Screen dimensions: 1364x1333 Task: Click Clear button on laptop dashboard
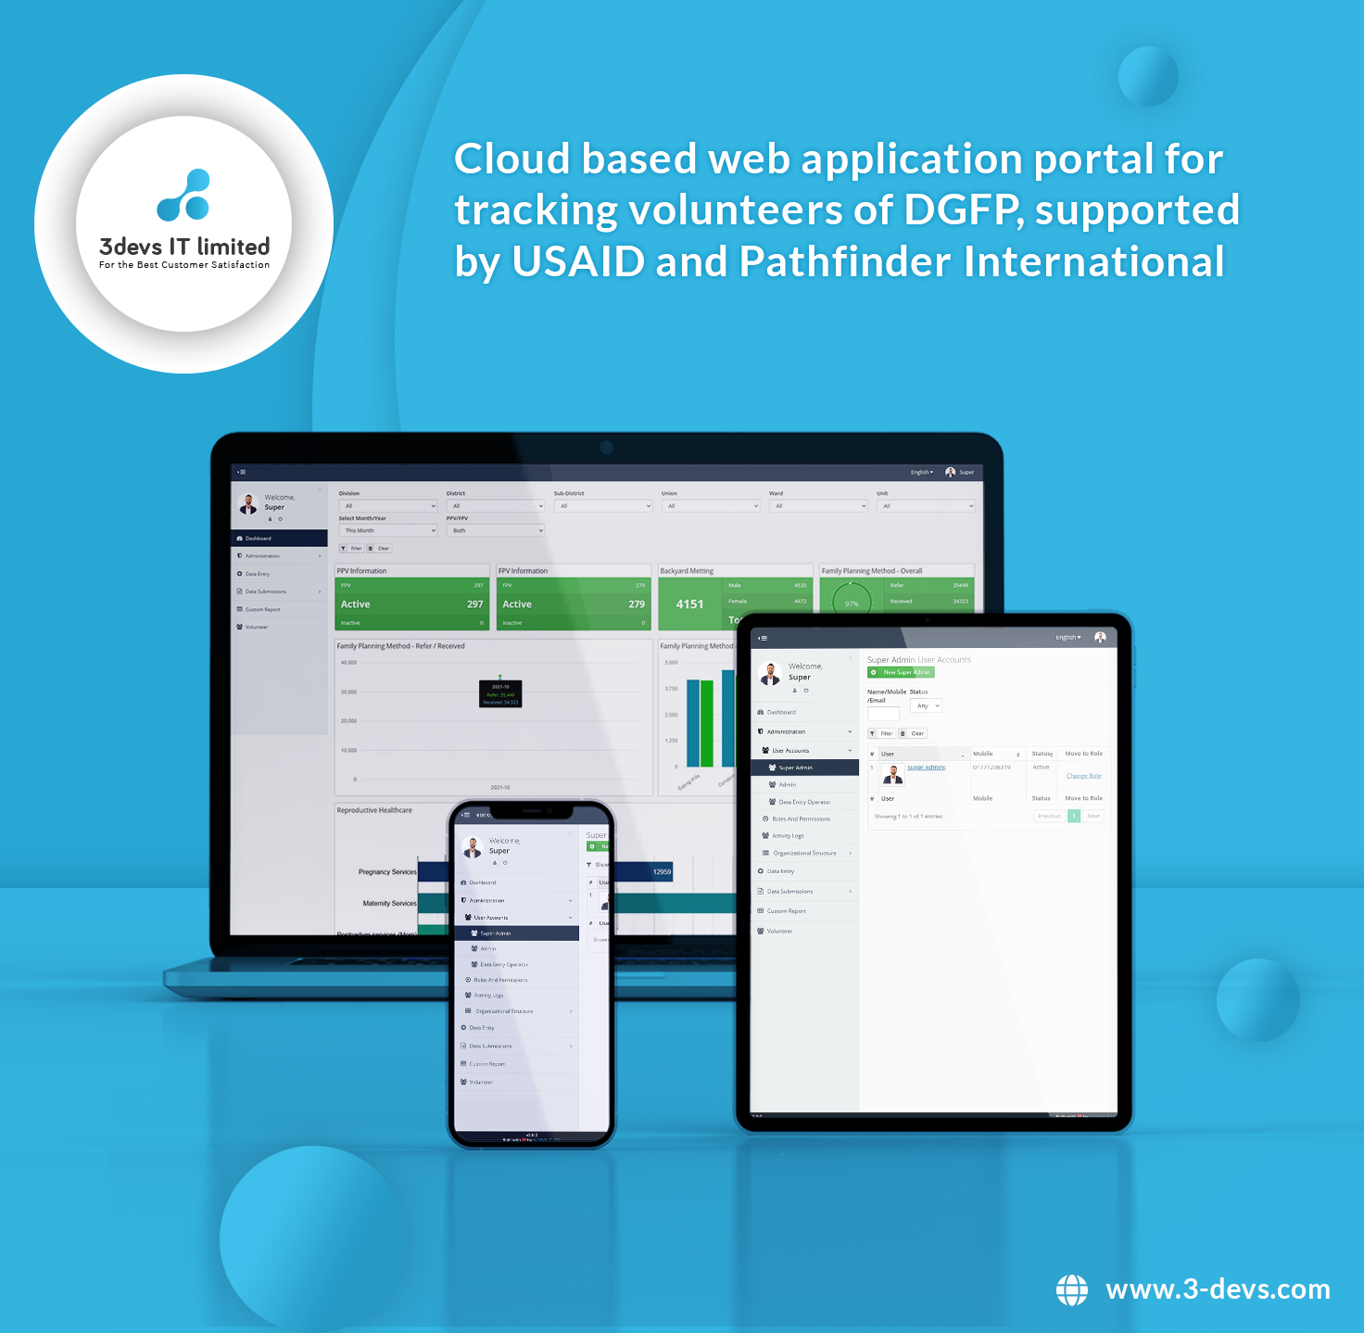[x=379, y=548]
